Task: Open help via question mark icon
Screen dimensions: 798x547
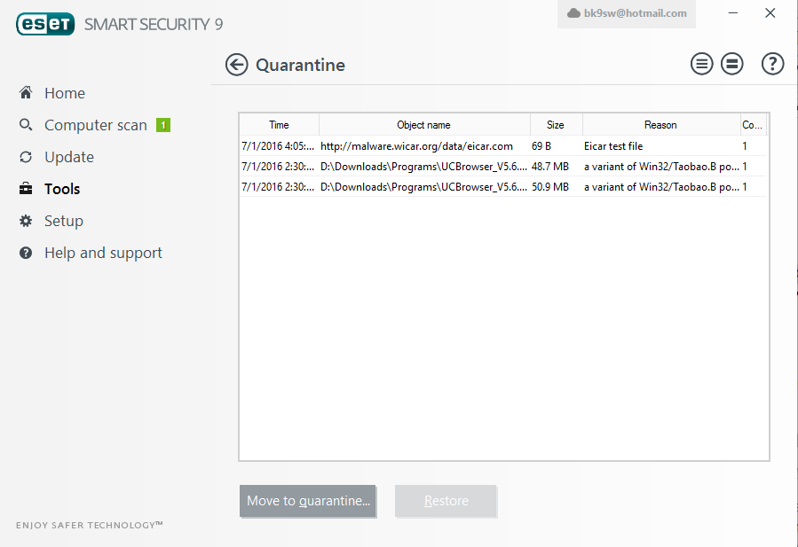Action: point(772,64)
